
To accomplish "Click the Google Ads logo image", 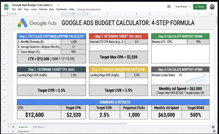I will [37, 23].
